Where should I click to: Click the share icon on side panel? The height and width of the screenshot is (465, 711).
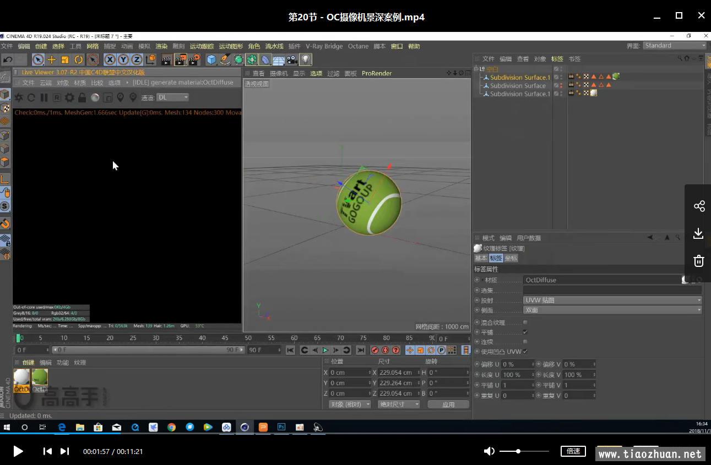tap(699, 206)
